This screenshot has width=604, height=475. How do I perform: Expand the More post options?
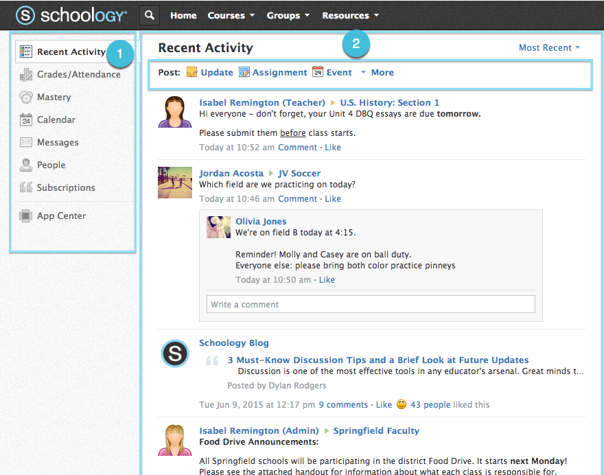point(377,73)
